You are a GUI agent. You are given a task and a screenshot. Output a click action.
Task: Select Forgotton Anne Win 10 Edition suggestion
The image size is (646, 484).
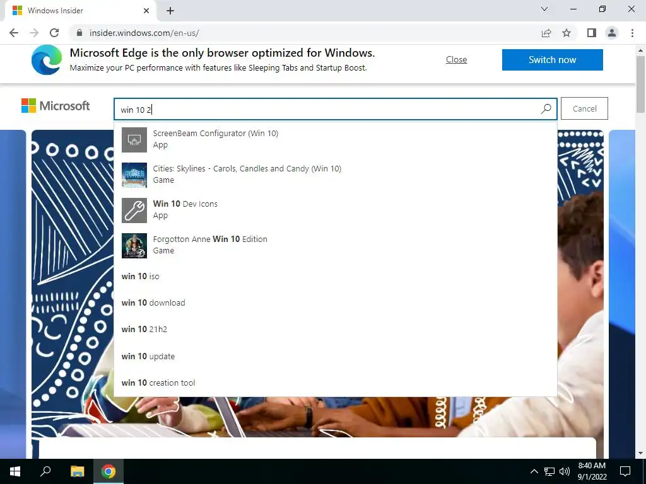point(336,245)
